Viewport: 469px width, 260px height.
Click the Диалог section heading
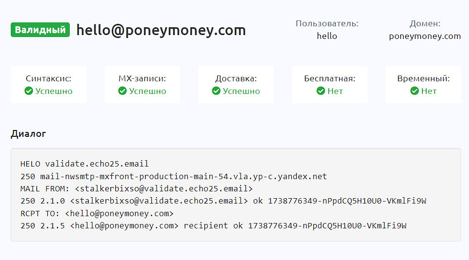click(x=28, y=134)
